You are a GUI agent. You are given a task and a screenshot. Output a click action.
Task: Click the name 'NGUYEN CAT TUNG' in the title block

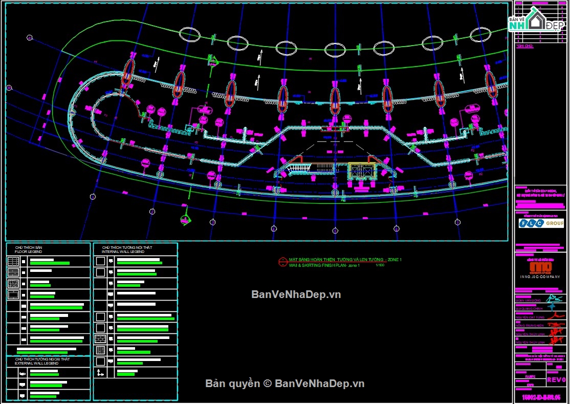coord(530,317)
